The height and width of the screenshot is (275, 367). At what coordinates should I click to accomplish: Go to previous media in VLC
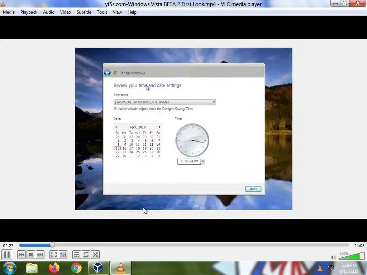click(21, 255)
